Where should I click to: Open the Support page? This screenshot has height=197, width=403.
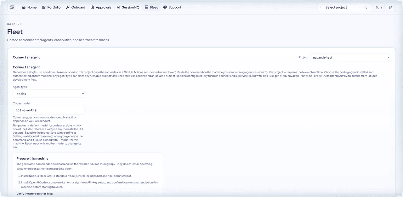tap(172, 7)
